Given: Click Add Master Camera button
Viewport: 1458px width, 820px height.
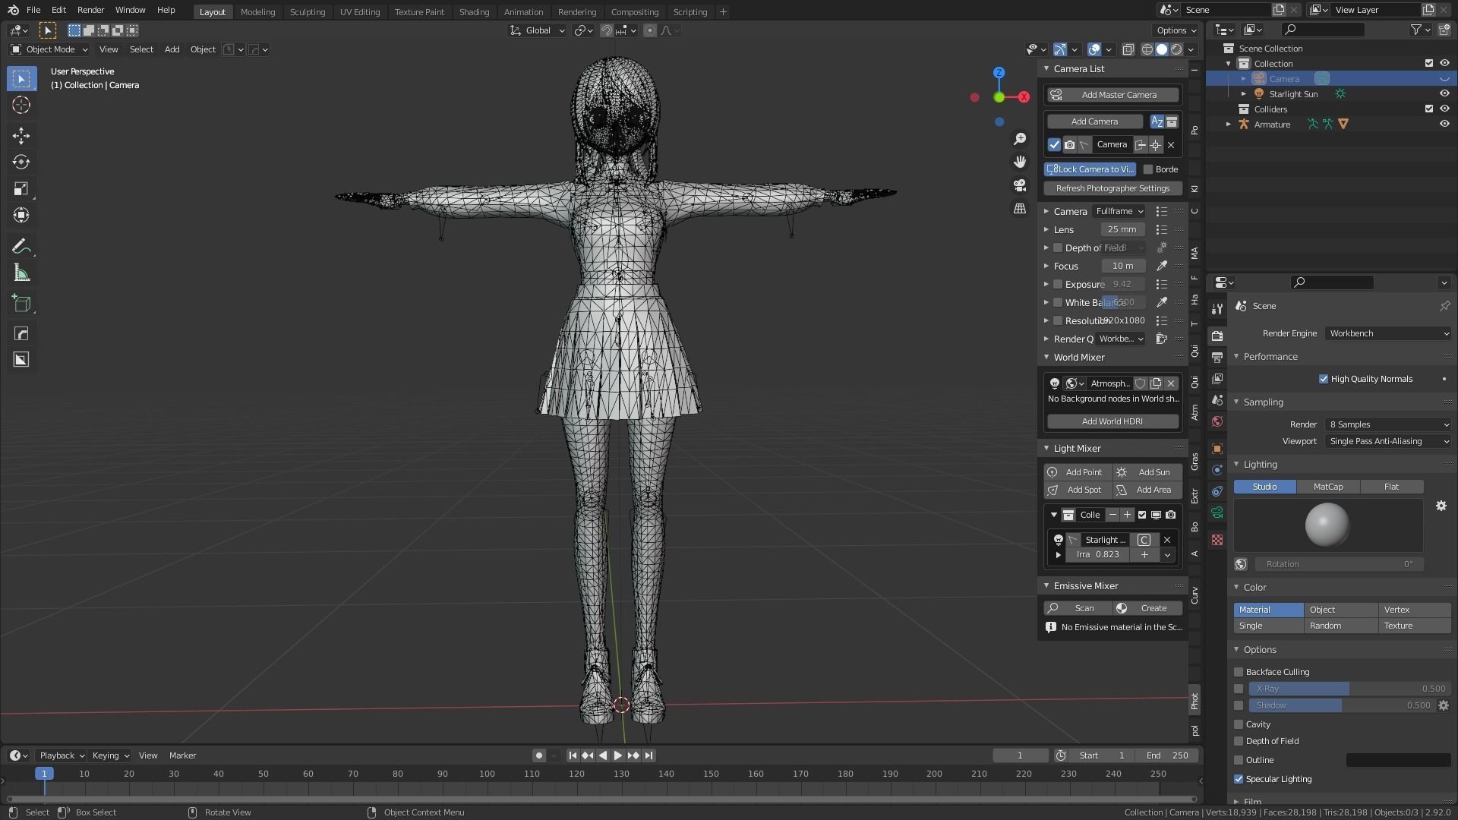Looking at the screenshot, I should pyautogui.click(x=1113, y=95).
